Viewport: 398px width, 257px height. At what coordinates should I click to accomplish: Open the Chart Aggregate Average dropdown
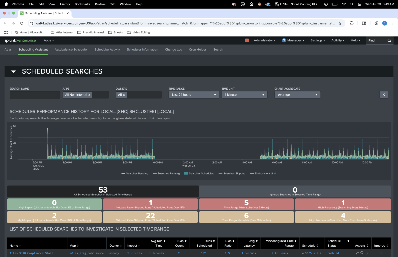pyautogui.click(x=297, y=95)
